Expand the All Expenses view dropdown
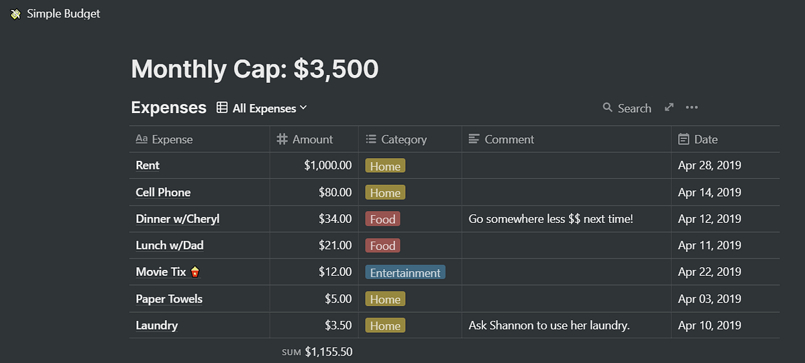Image resolution: width=805 pixels, height=363 pixels. coord(303,108)
